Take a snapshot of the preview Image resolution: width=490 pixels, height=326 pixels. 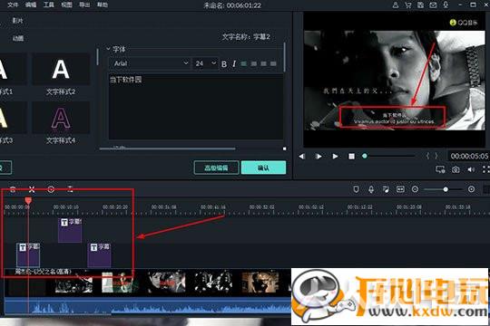tap(456, 169)
